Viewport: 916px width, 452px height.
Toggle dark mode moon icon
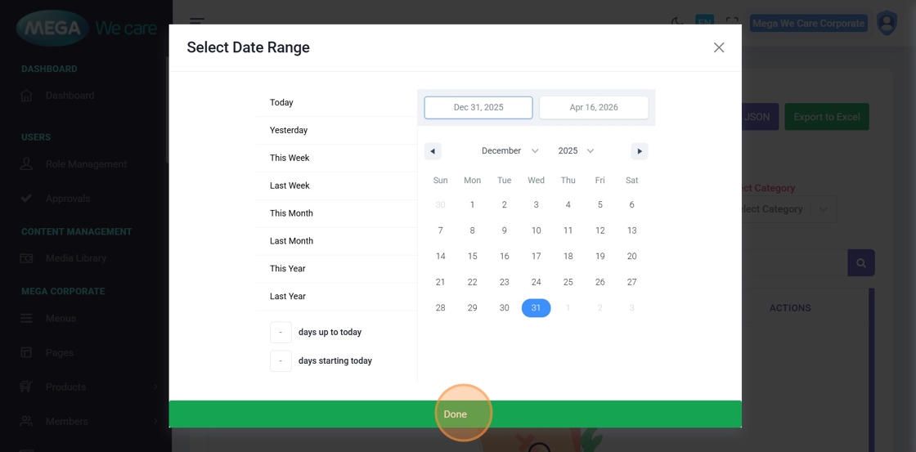click(677, 22)
